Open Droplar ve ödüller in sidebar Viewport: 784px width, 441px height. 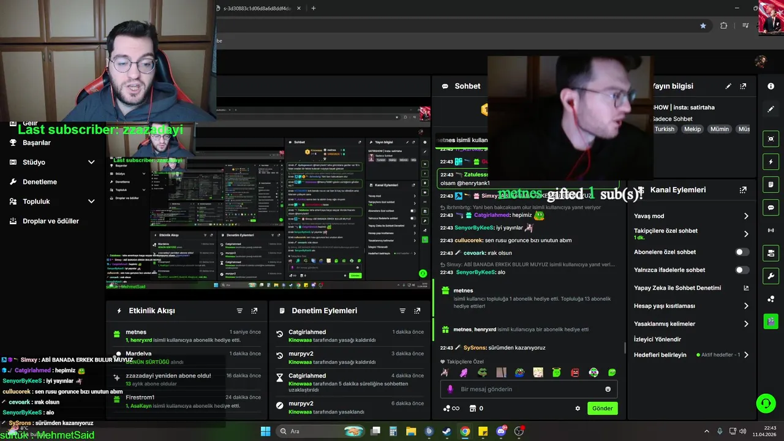(51, 221)
